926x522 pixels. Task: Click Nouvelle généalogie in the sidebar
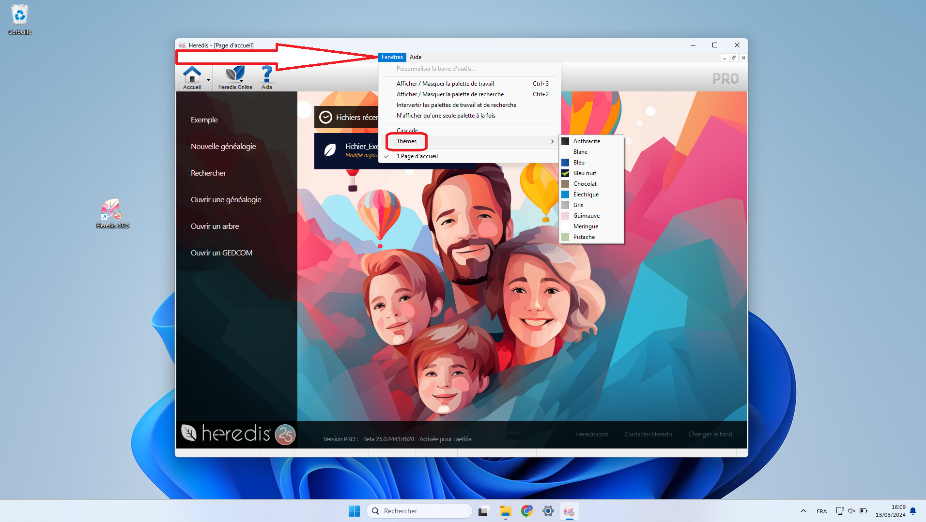pyautogui.click(x=223, y=147)
